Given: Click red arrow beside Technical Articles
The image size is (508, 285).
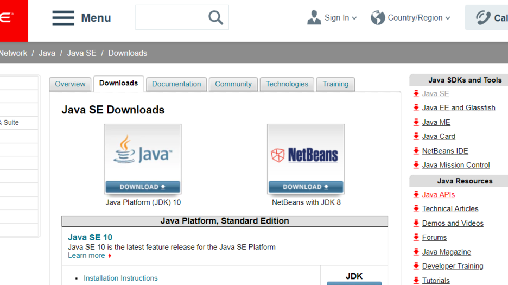Looking at the screenshot, I should click(x=416, y=209).
